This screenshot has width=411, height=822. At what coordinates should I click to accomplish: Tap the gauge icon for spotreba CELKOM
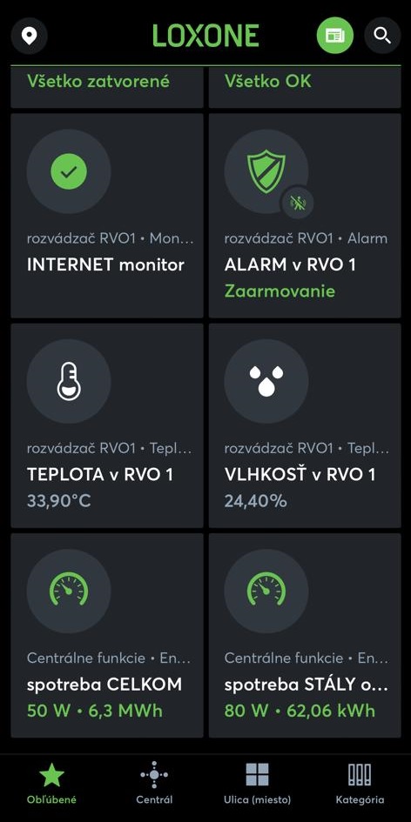pos(69,591)
